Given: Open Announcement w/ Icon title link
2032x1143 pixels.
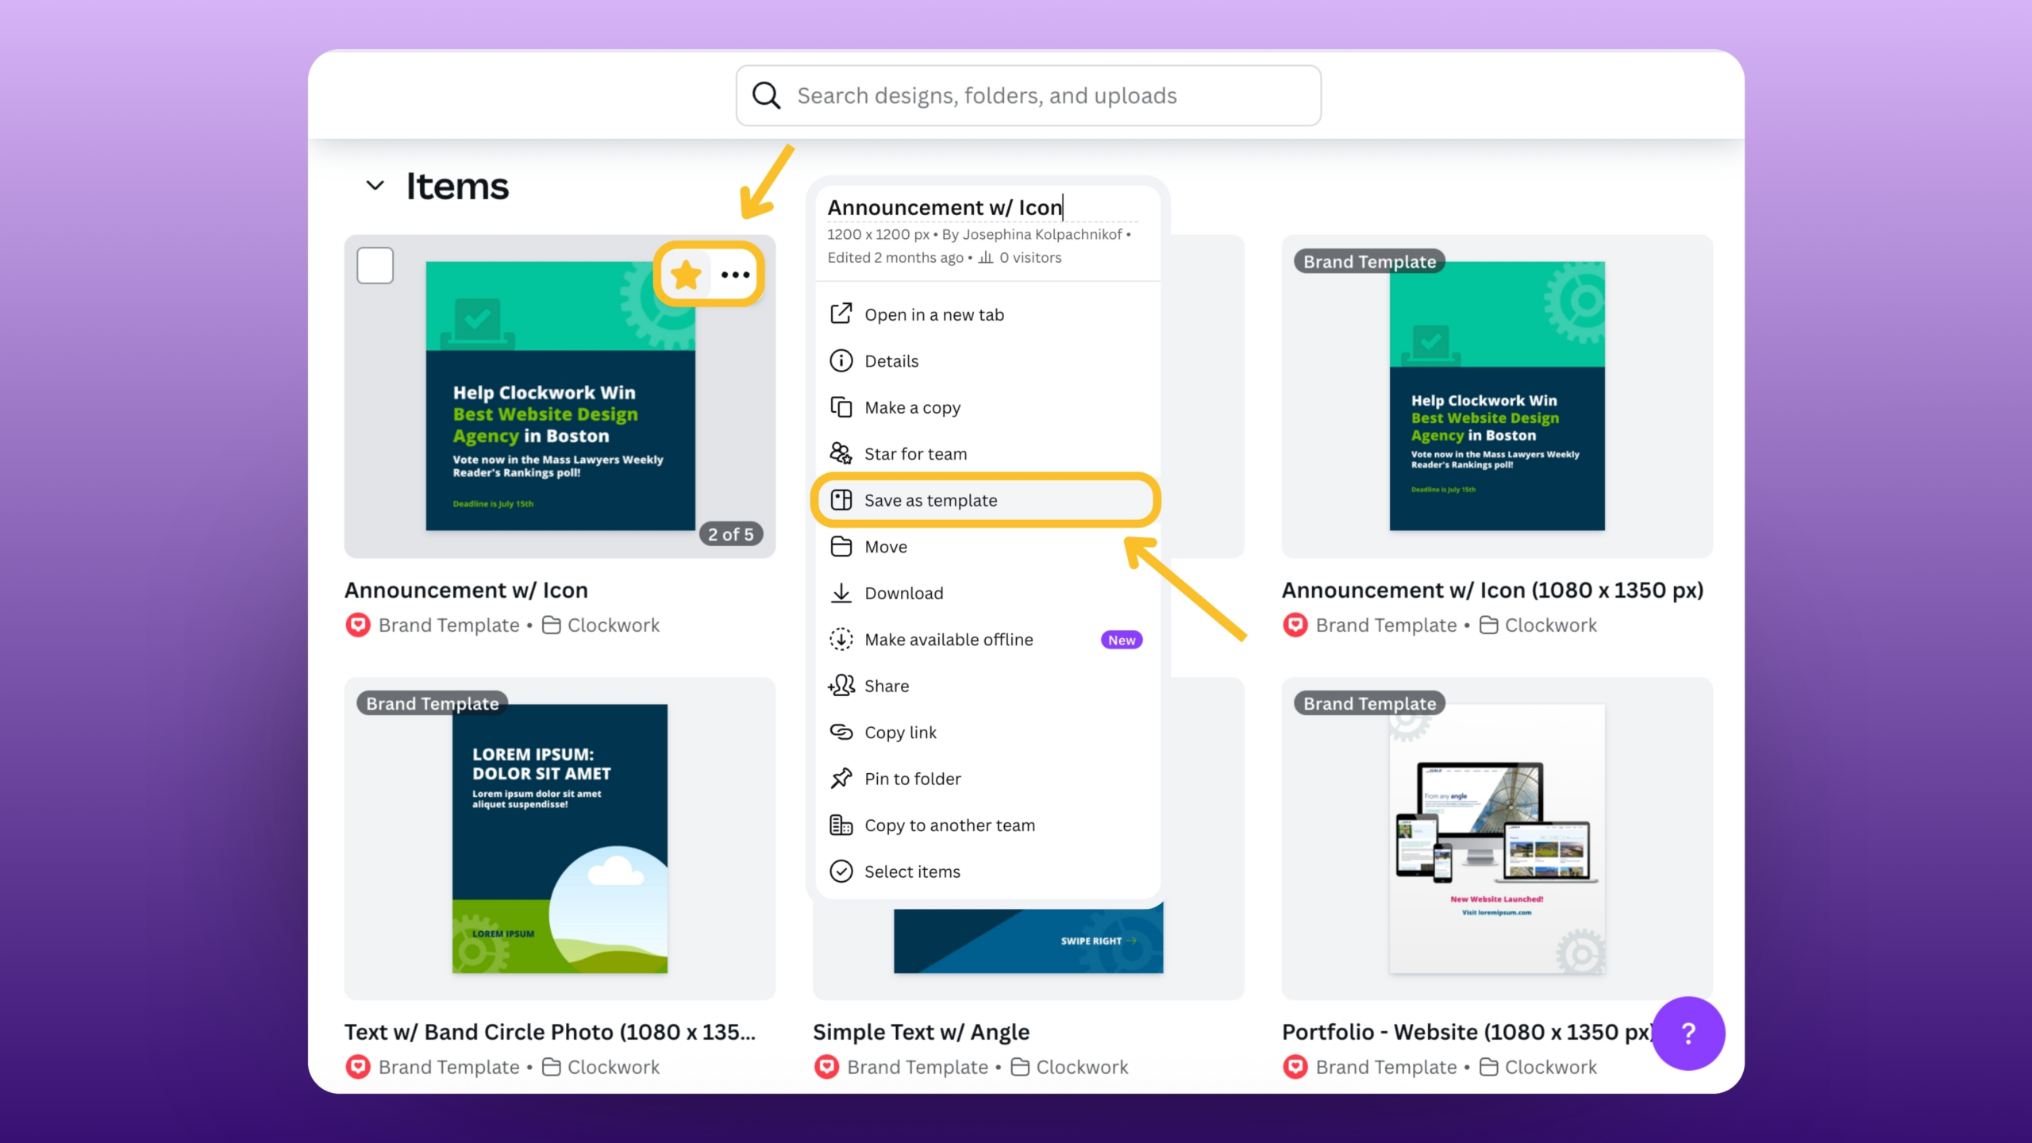Looking at the screenshot, I should point(466,590).
